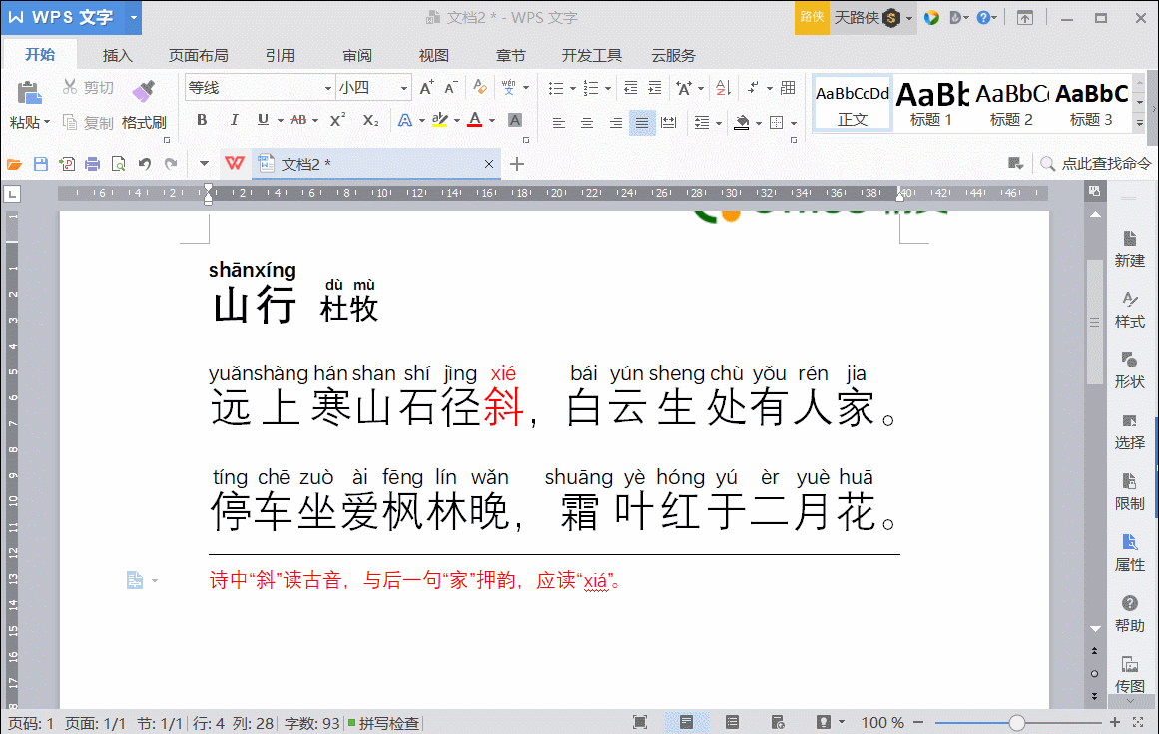Switch to the 插入 tab

117,56
